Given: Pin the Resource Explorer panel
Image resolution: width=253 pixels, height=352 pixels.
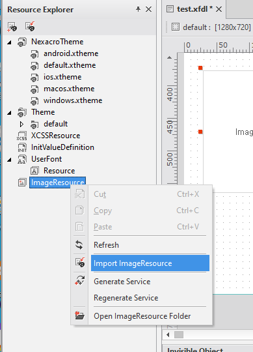Looking at the screenshot, I should (138, 9).
